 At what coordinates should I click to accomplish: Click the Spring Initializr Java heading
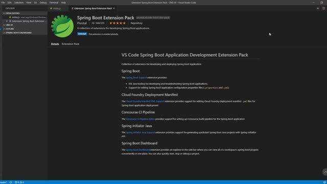click(x=136, y=126)
